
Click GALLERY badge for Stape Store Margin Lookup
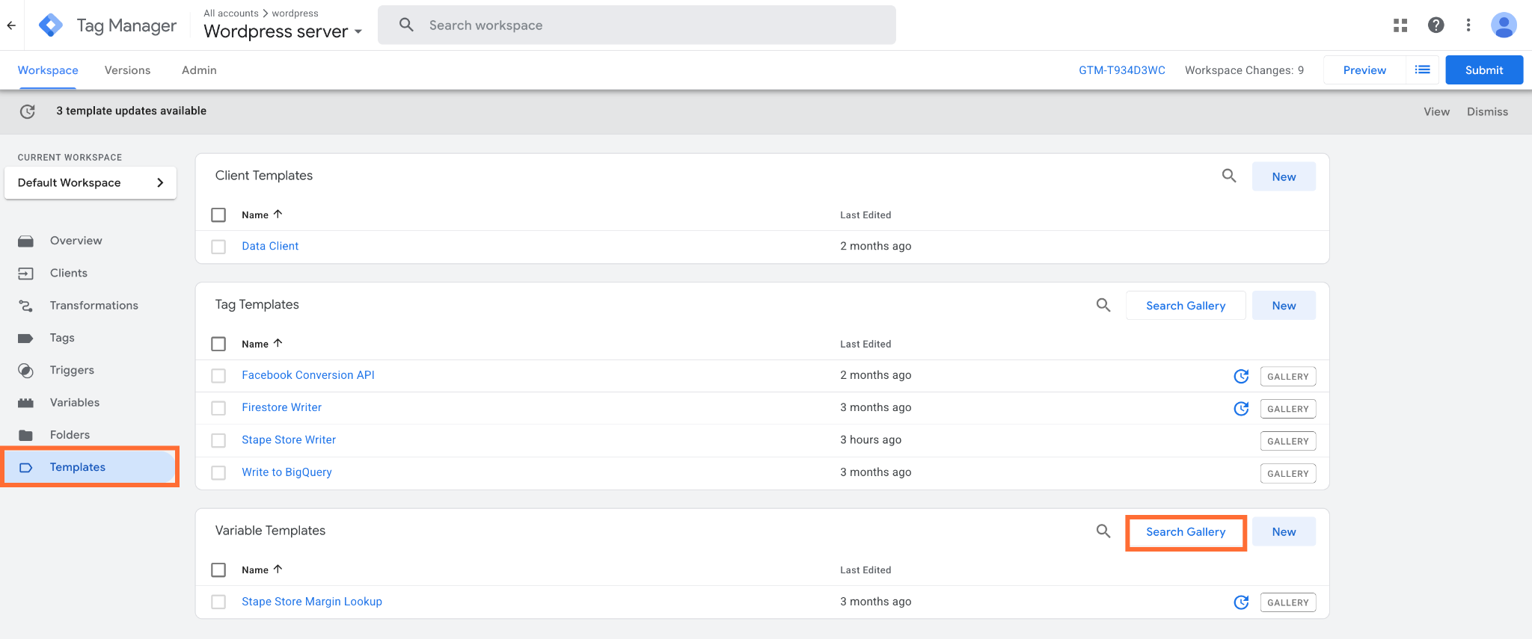tap(1288, 602)
